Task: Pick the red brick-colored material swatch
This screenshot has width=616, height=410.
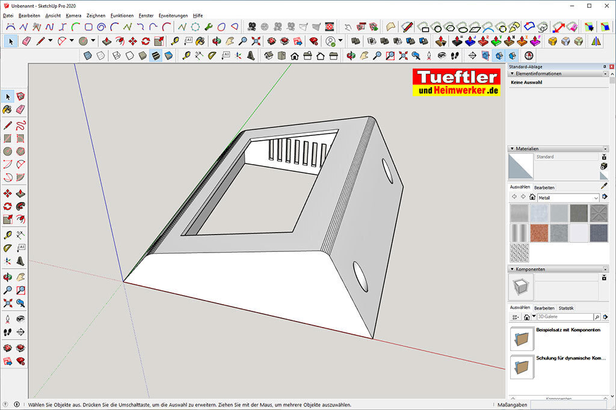Action: [539, 233]
